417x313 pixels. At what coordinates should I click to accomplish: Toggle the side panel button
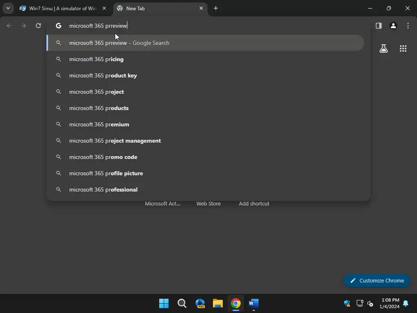(379, 26)
